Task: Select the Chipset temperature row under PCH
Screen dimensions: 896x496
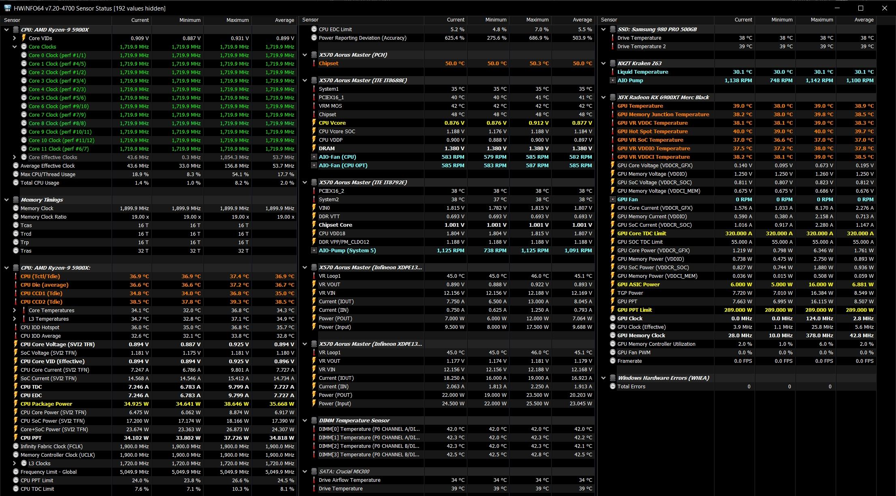Action: pyautogui.click(x=328, y=63)
